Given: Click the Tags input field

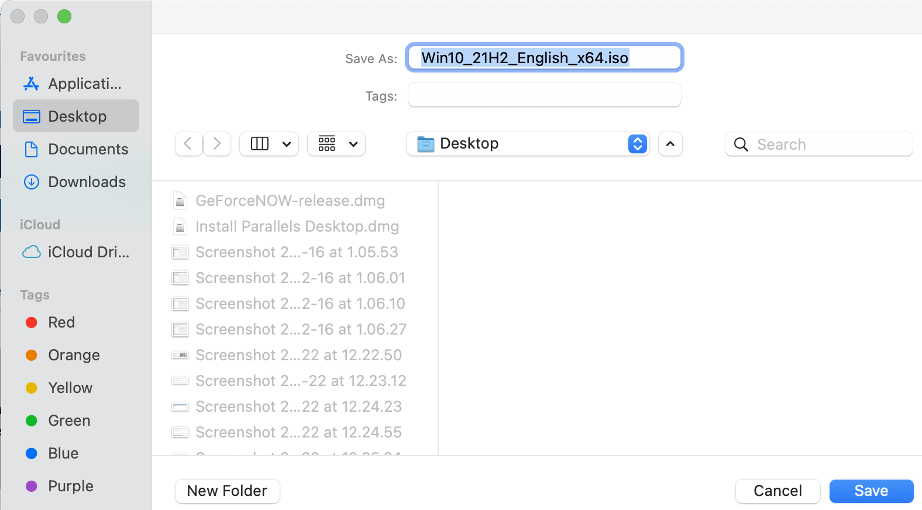Looking at the screenshot, I should 544,95.
